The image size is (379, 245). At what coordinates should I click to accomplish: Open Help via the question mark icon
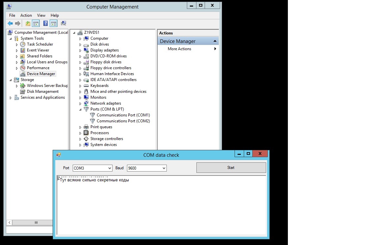[45, 23]
